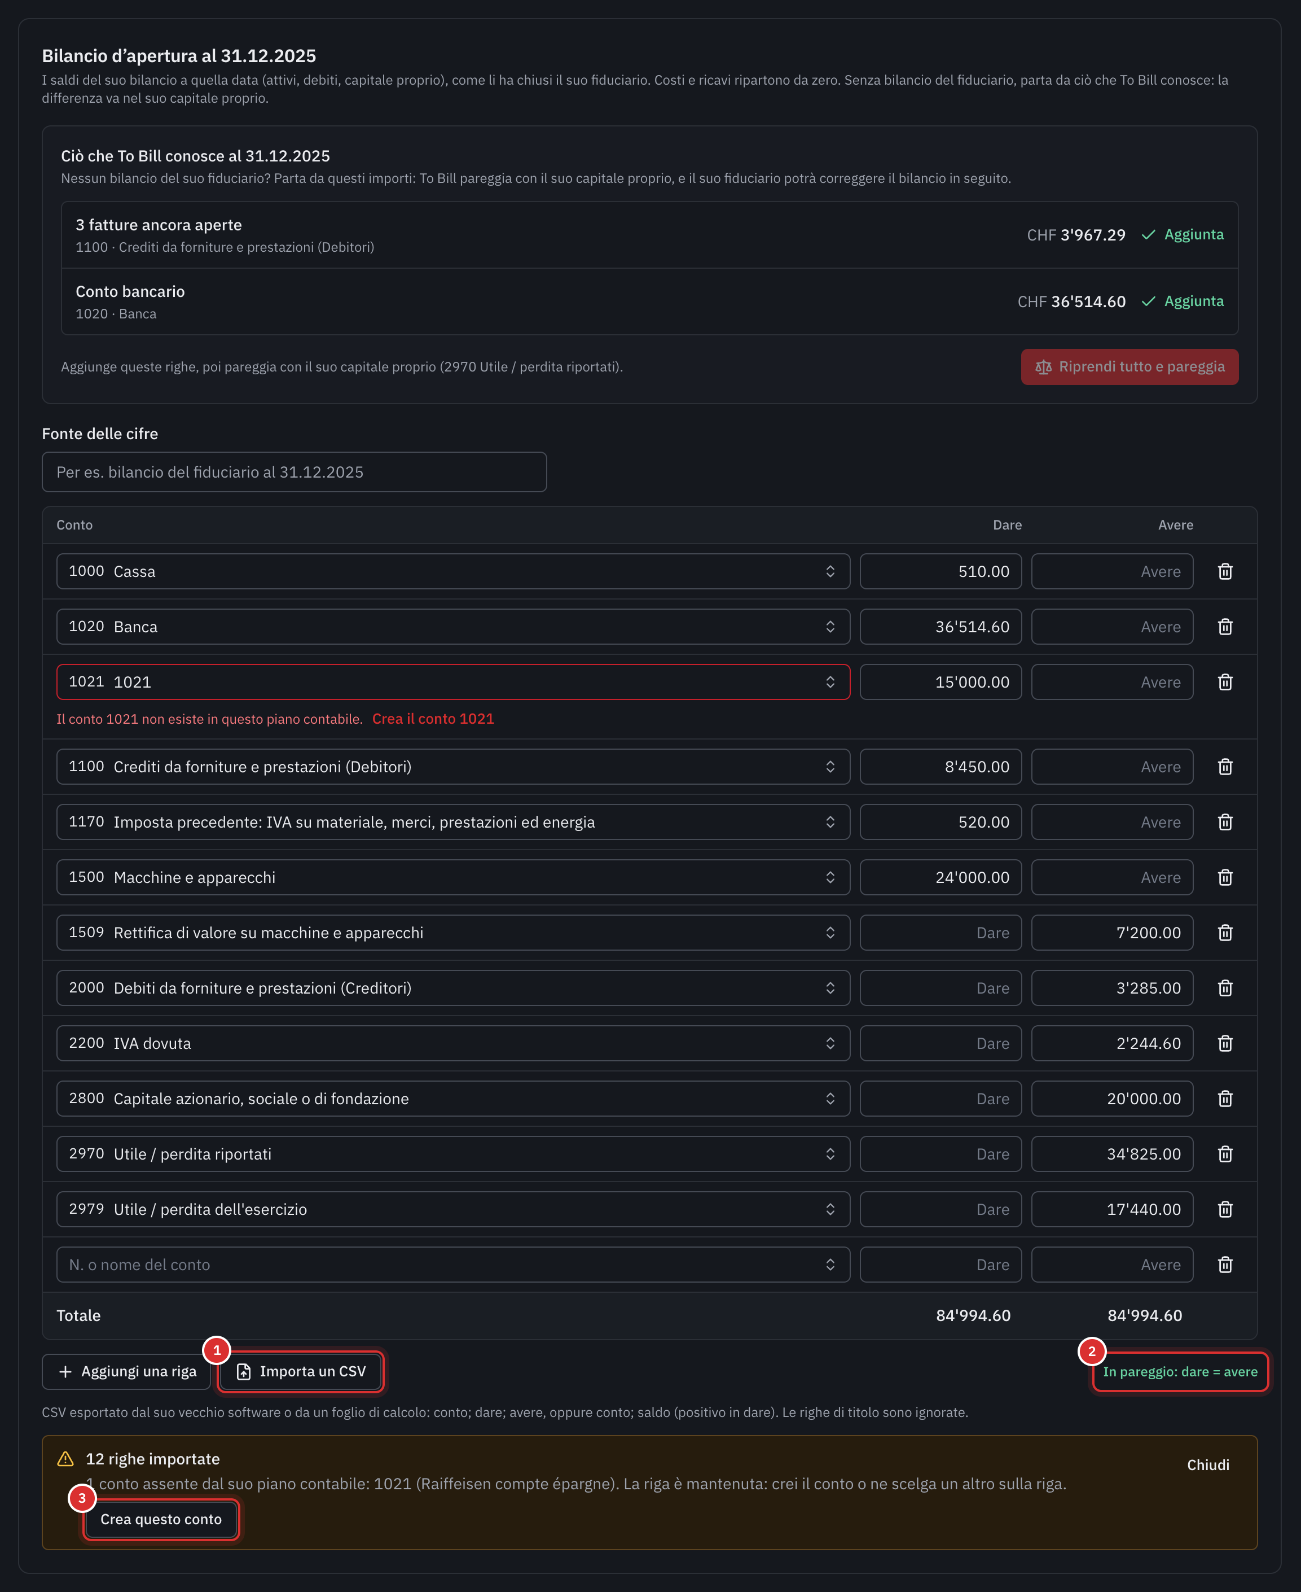Add a new row with Aggiungi una riga
The width and height of the screenshot is (1301, 1592).
point(126,1371)
